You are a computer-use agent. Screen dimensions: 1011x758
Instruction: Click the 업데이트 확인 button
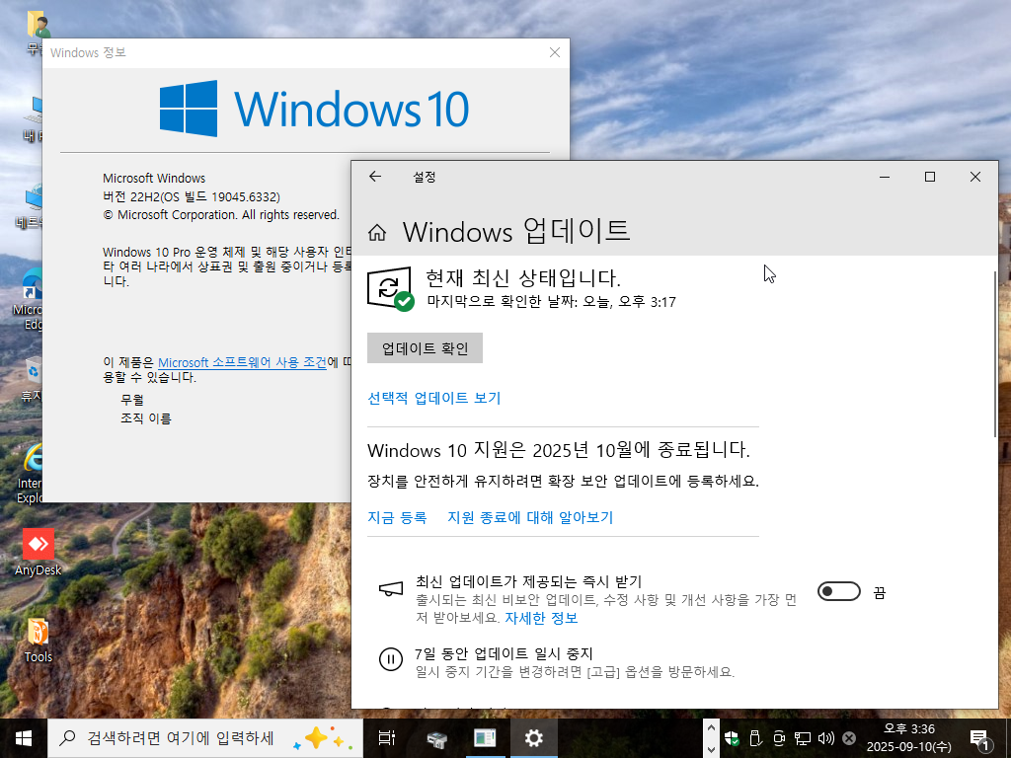pos(425,348)
